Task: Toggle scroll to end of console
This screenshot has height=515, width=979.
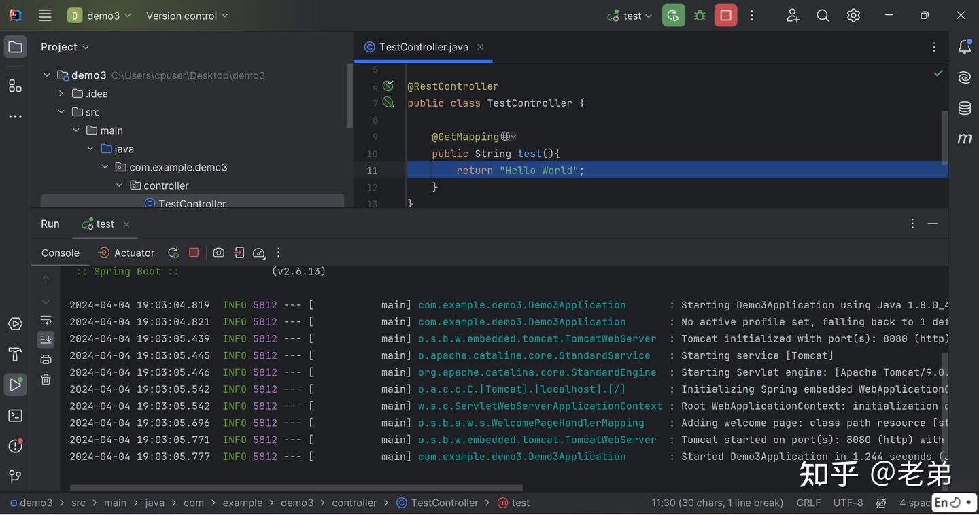Action: coord(46,339)
